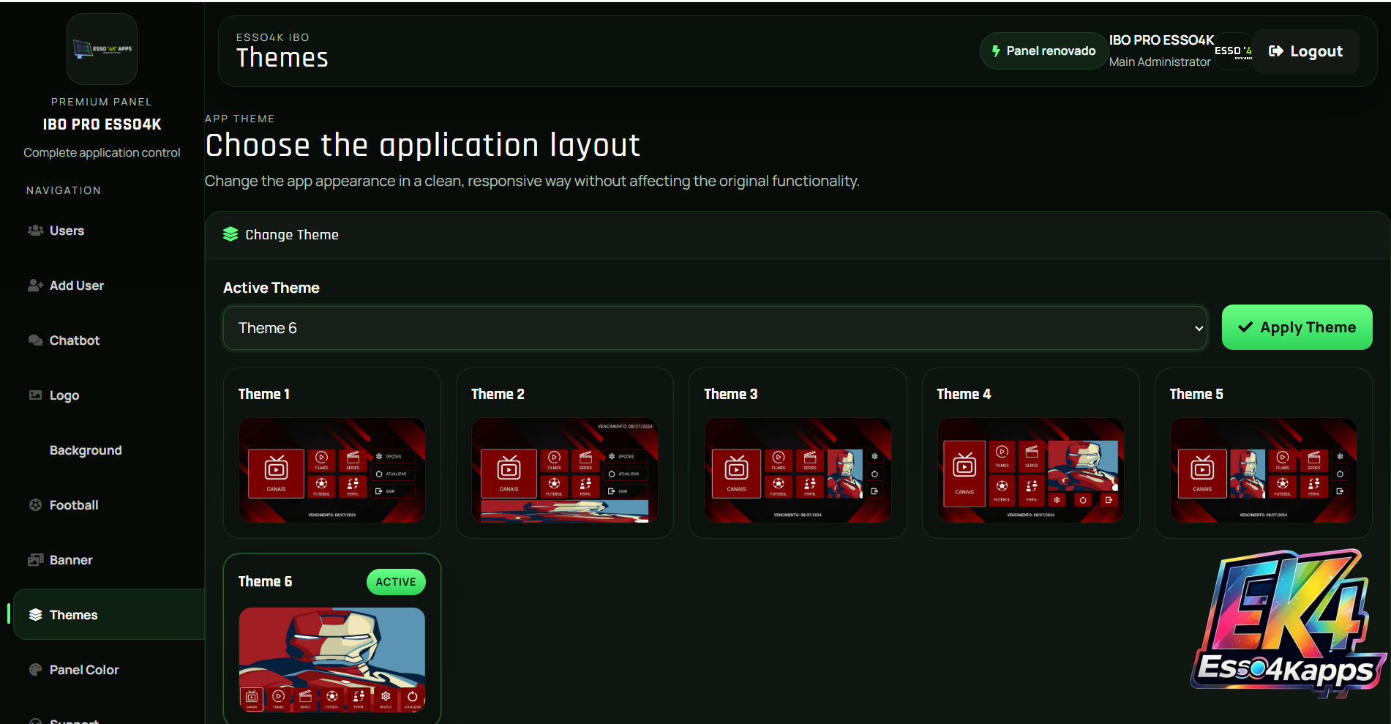Choose the Theme 3 layout thumbnail
The width and height of the screenshot is (1391, 724).
798,470
